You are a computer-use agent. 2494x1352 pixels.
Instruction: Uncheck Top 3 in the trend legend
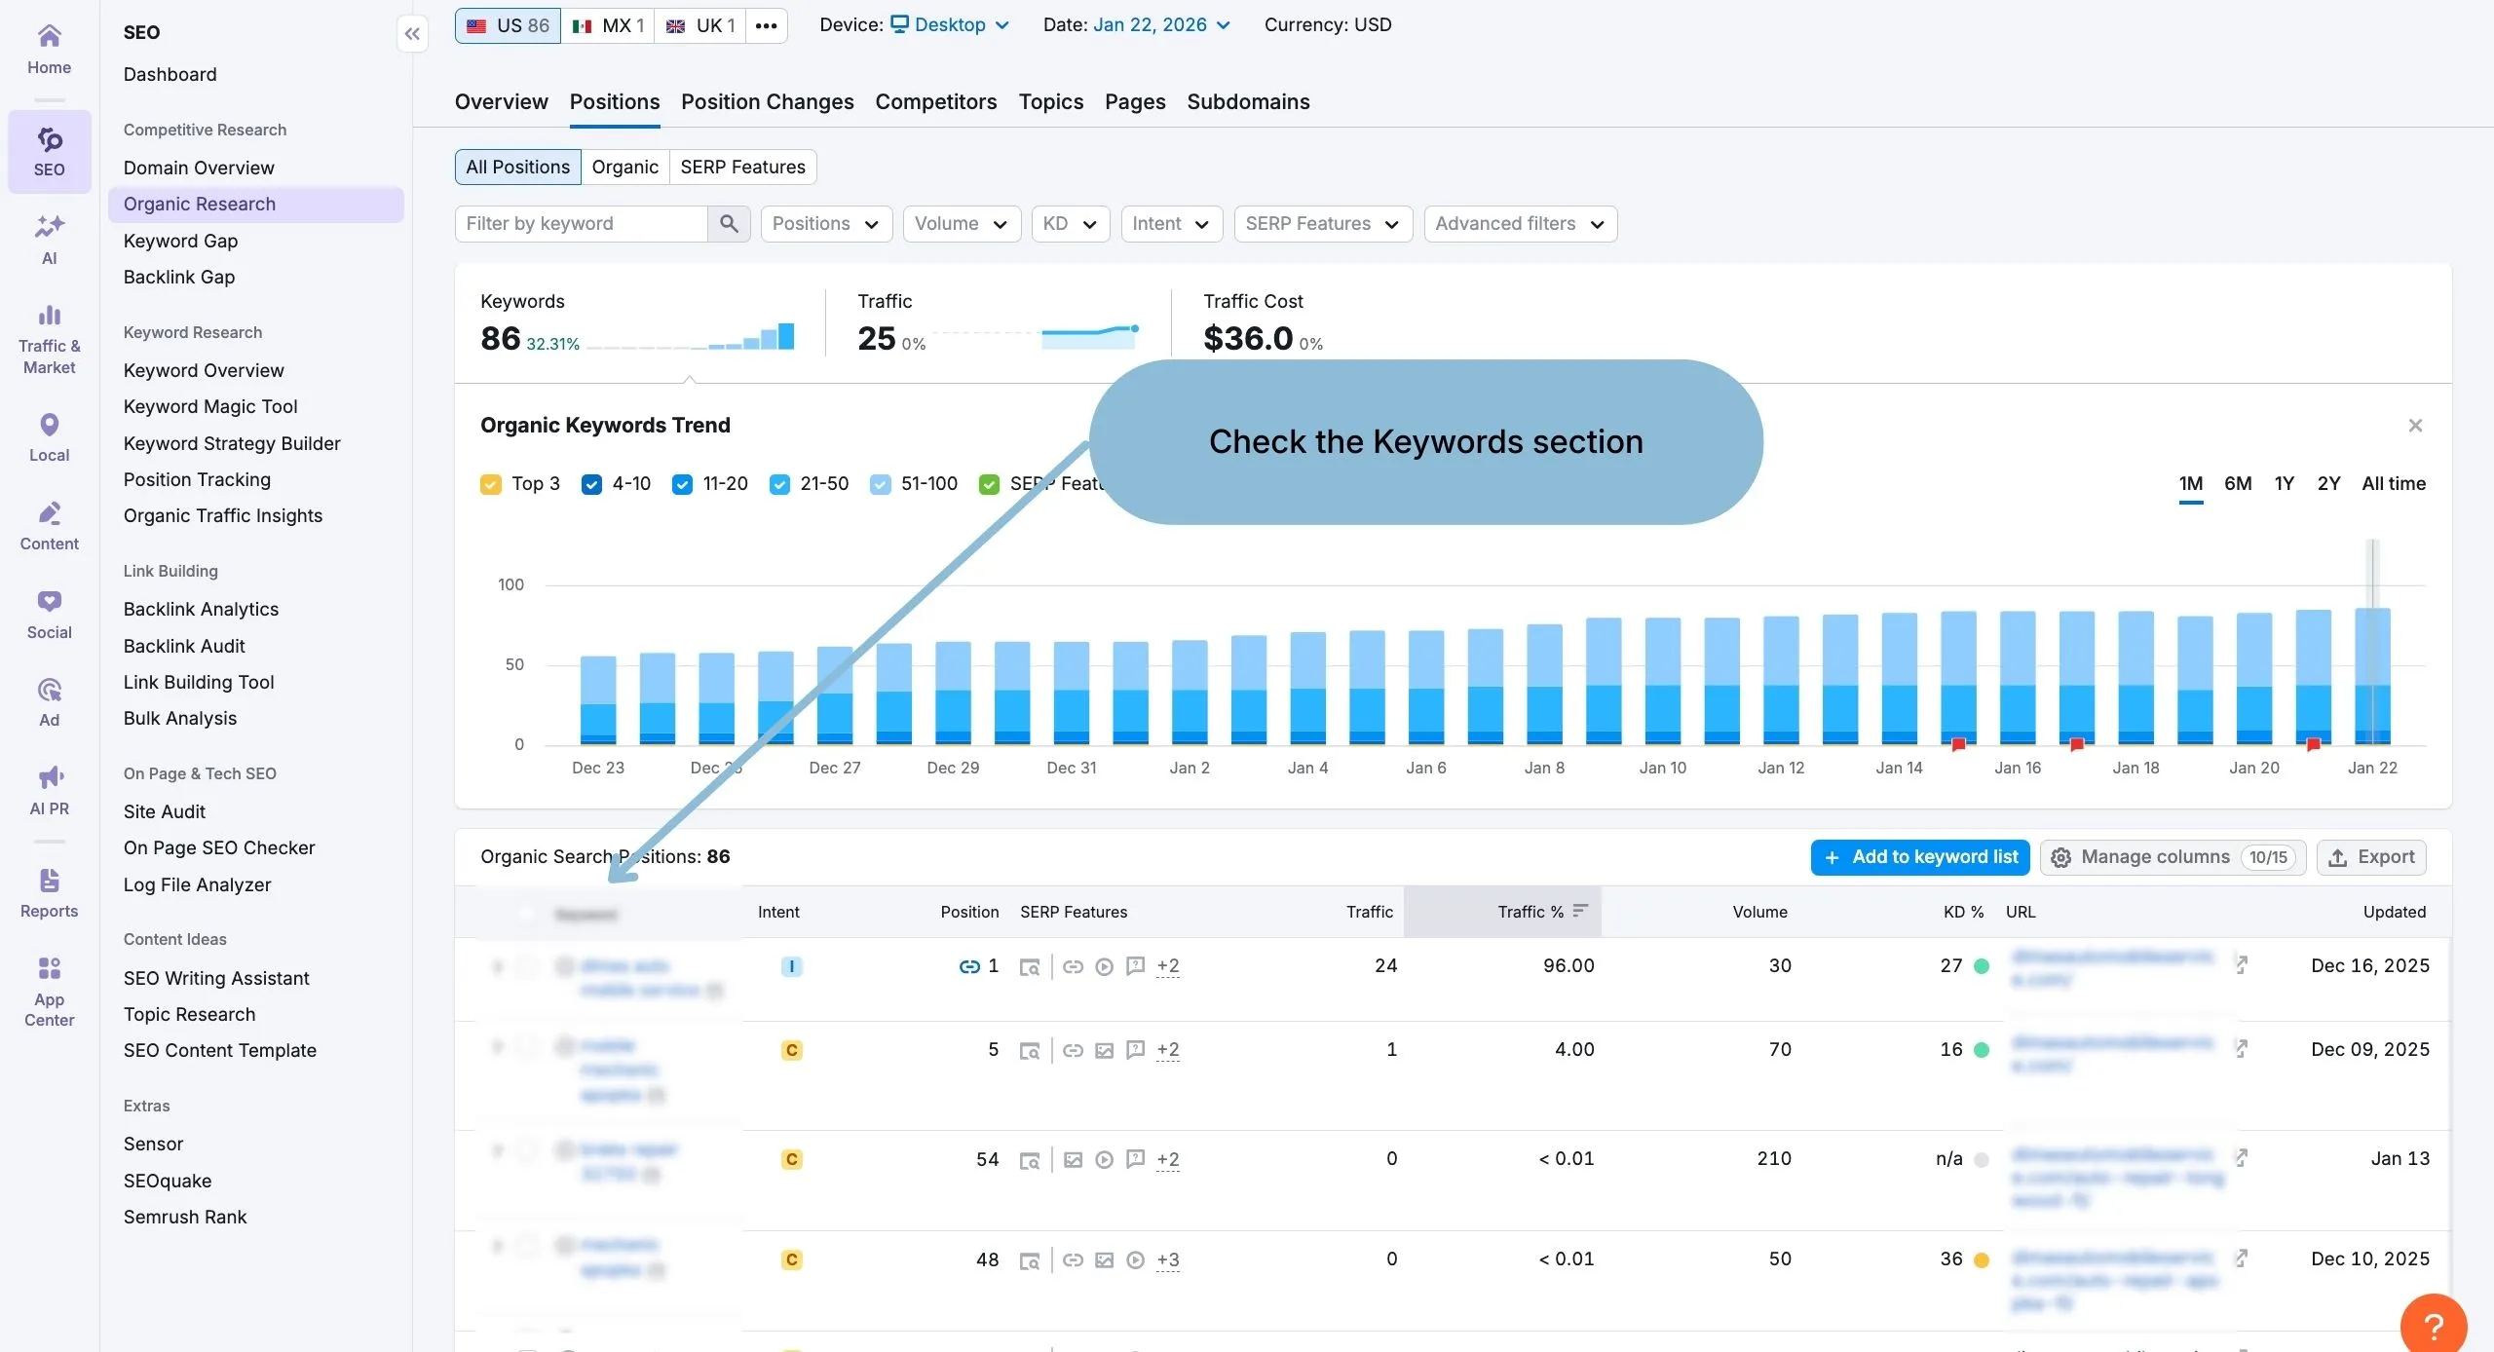[491, 484]
